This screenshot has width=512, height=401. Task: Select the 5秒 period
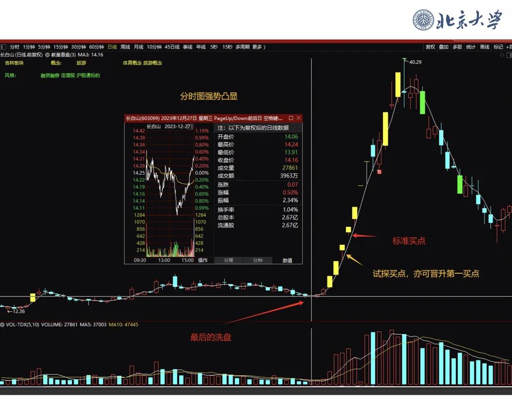pos(214,47)
